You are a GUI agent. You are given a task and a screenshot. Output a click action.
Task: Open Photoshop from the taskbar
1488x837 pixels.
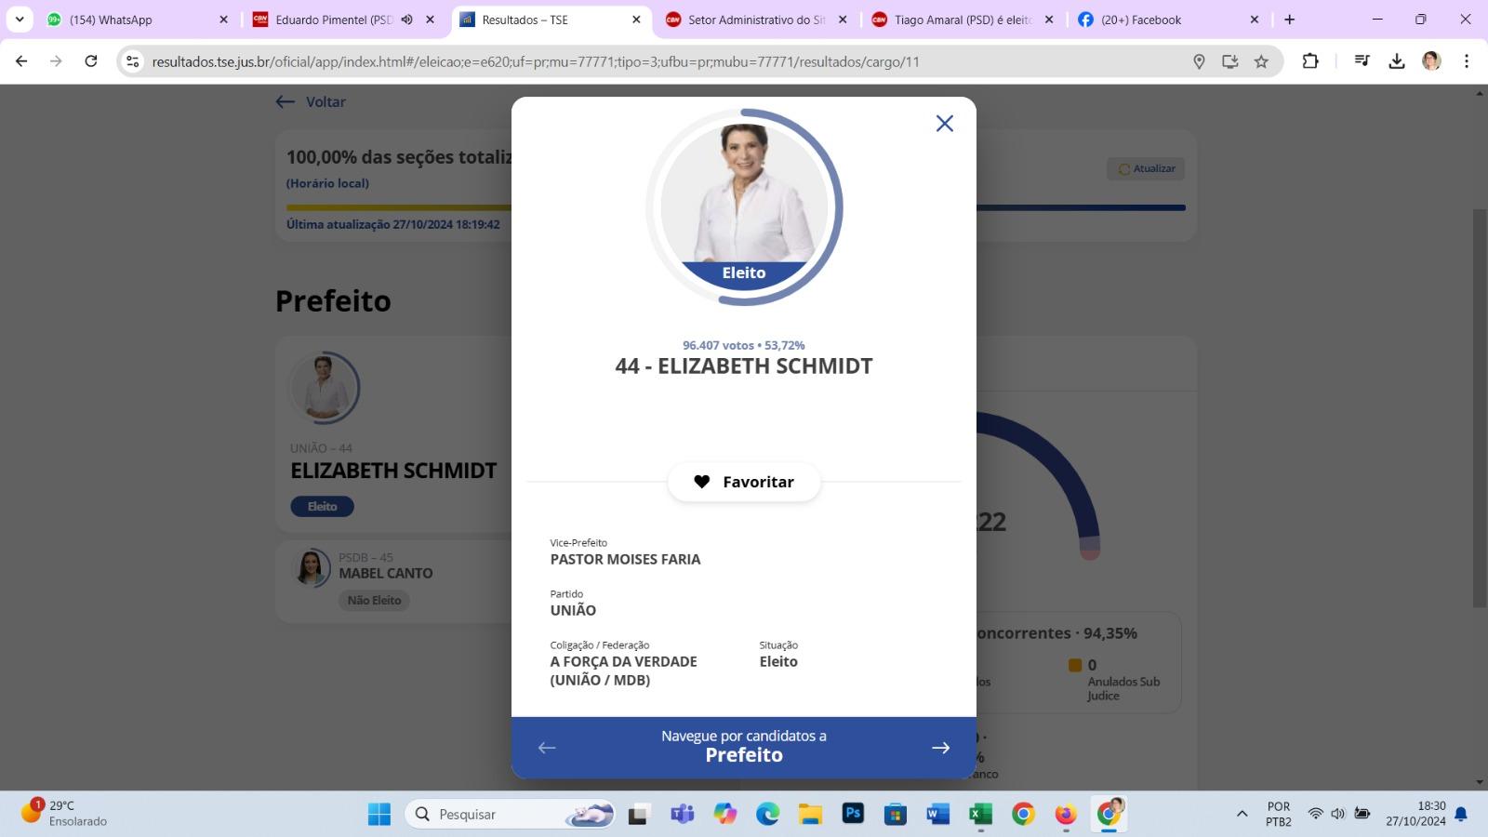tap(853, 814)
